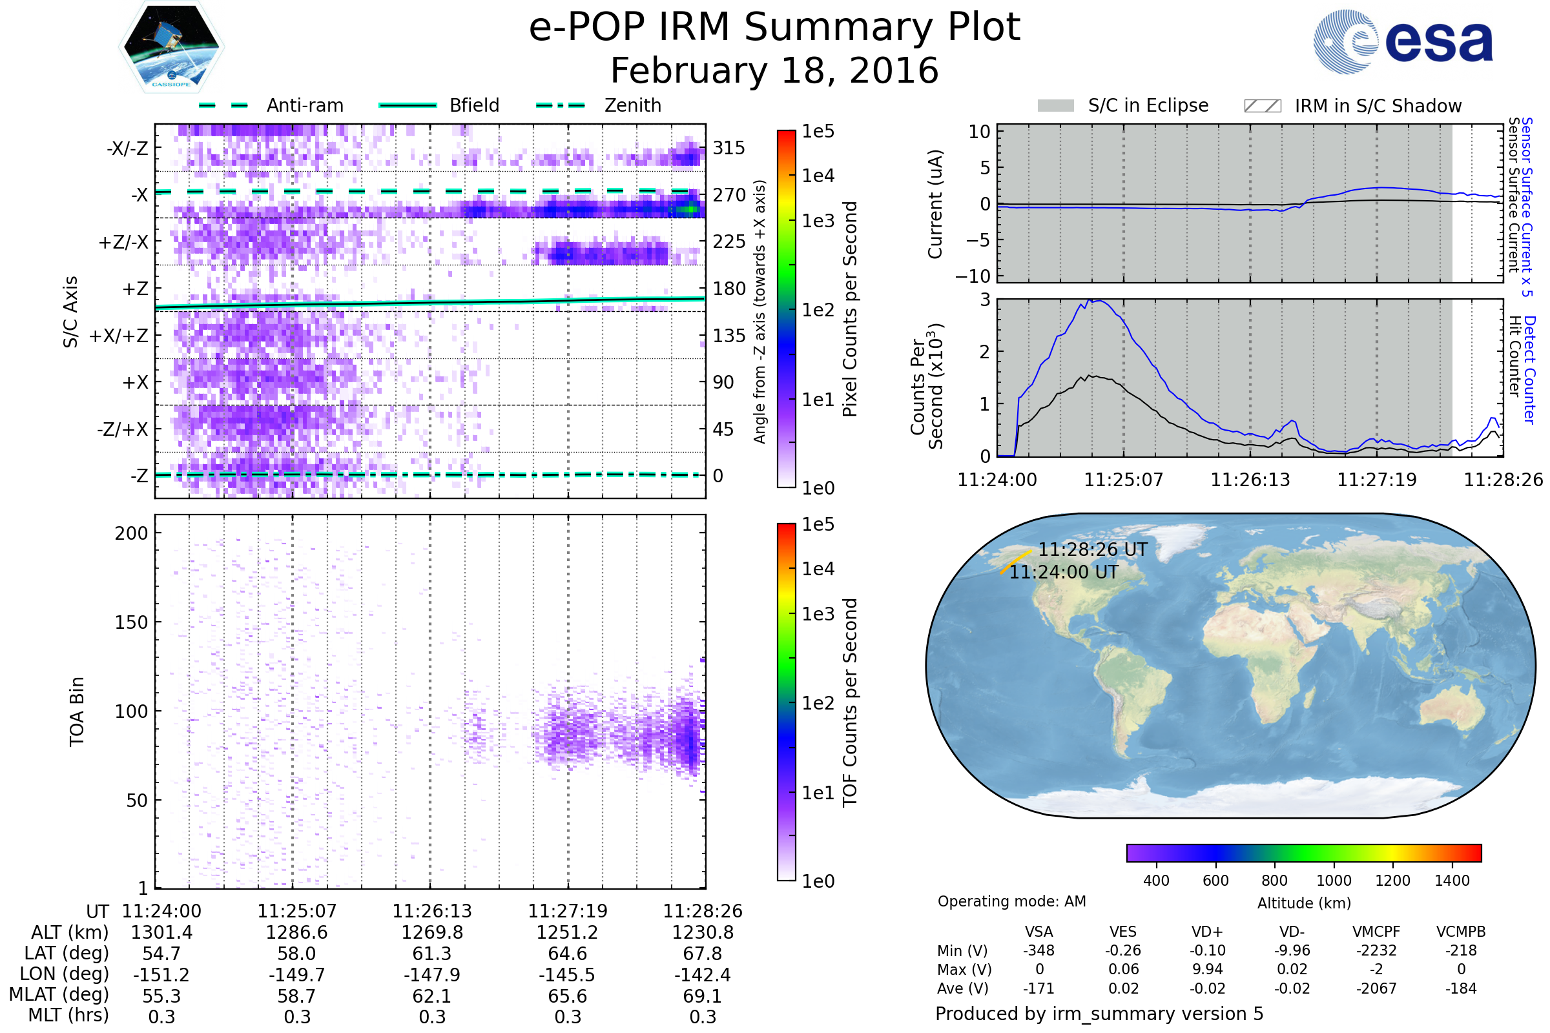
Task: Click the 11:28:26 UT label on the map
Action: click(x=1093, y=549)
